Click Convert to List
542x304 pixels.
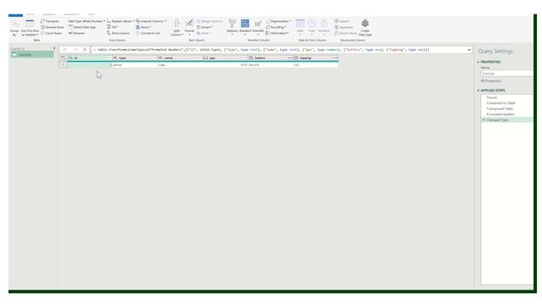(148, 33)
